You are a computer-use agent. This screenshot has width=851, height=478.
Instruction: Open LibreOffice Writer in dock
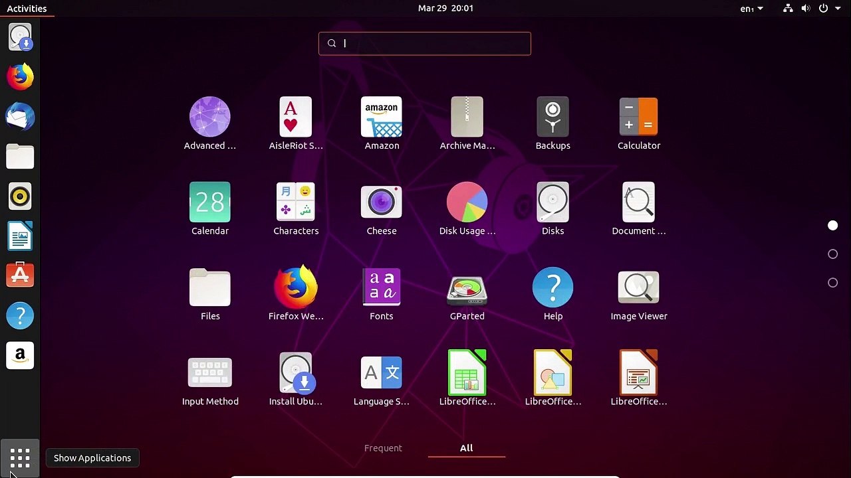[20, 236]
